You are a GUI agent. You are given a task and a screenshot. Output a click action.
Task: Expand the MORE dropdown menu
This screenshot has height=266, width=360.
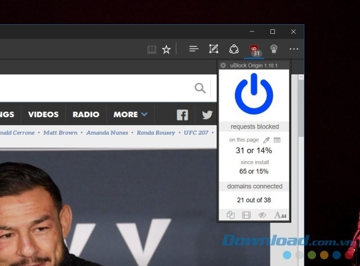[130, 114]
